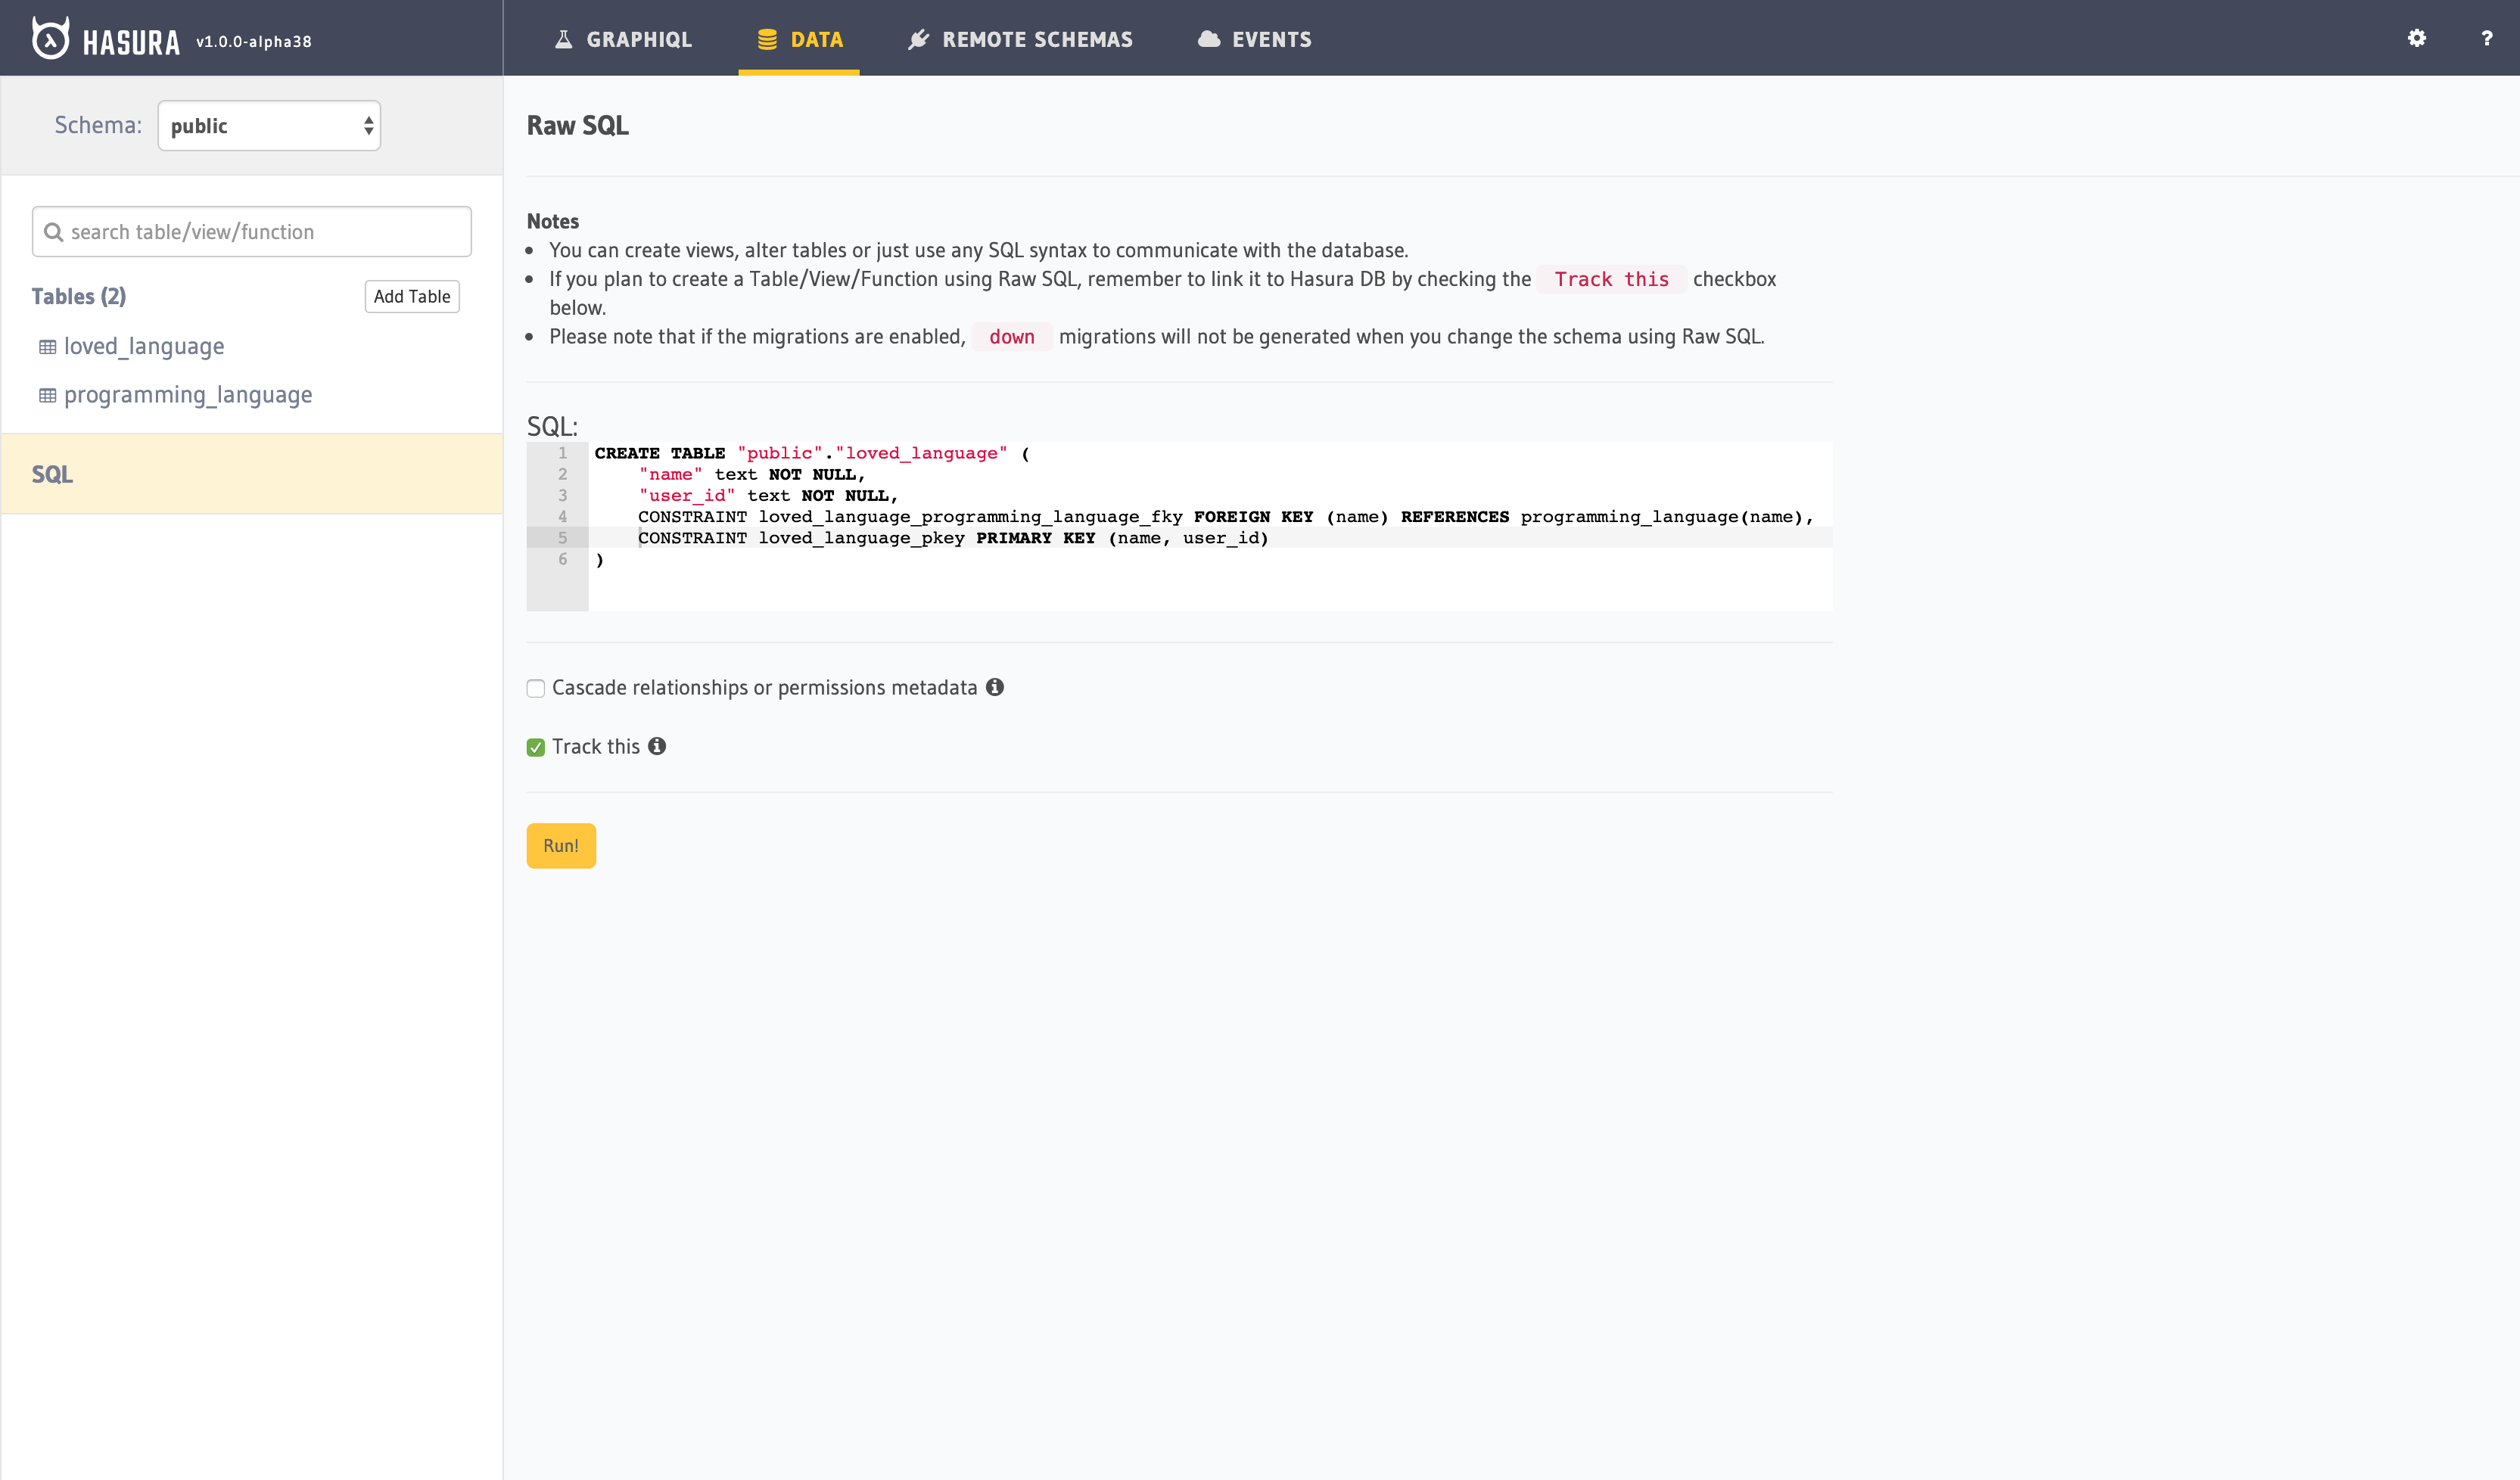Click the info icon beside Cascade metadata

(x=994, y=687)
